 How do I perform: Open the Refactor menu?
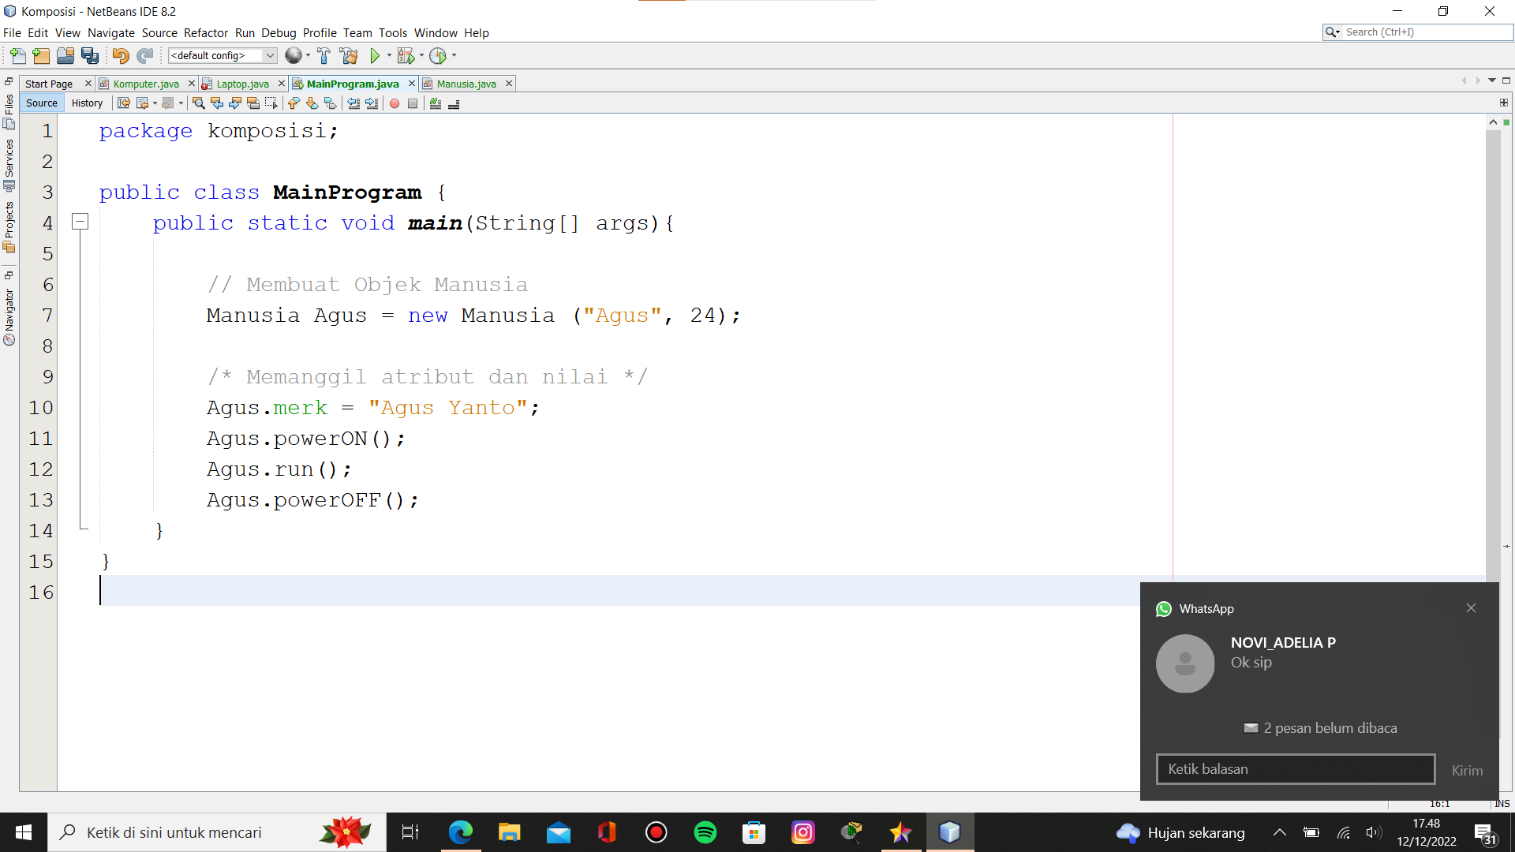pos(206,33)
